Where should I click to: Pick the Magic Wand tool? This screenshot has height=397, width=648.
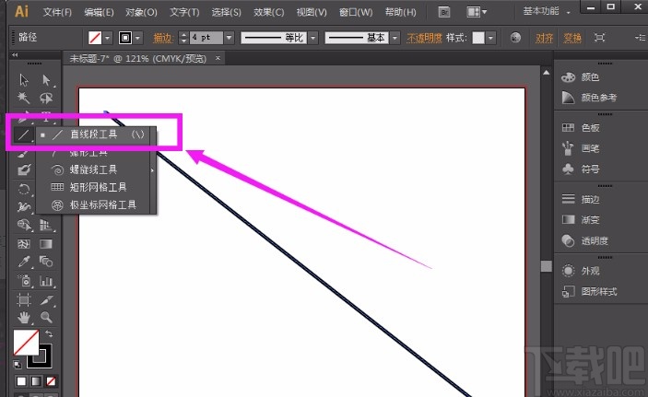[24, 98]
